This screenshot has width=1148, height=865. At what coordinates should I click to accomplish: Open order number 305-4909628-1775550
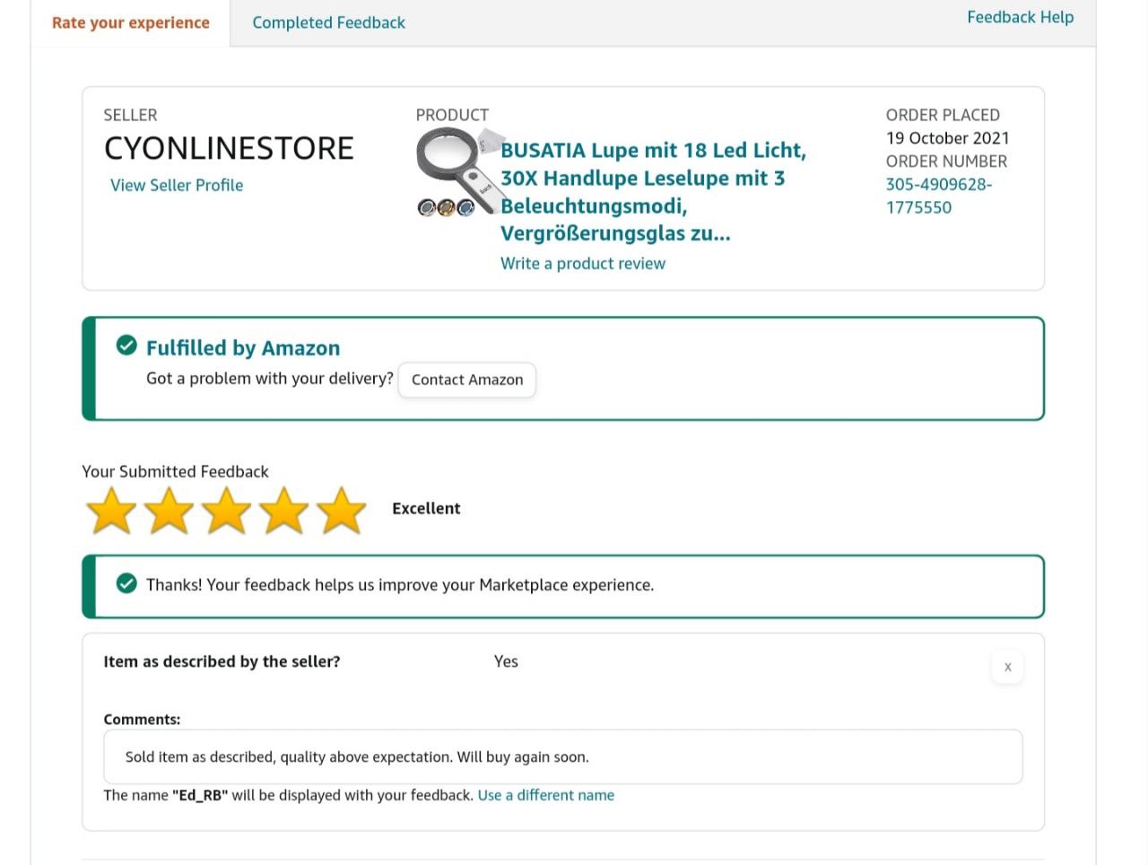point(939,196)
